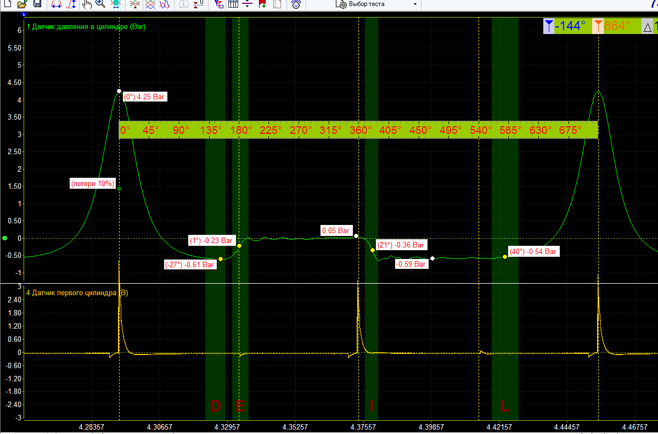658x434 pixels.
Task: Click the orange cursor marker icon
Action: (x=598, y=26)
